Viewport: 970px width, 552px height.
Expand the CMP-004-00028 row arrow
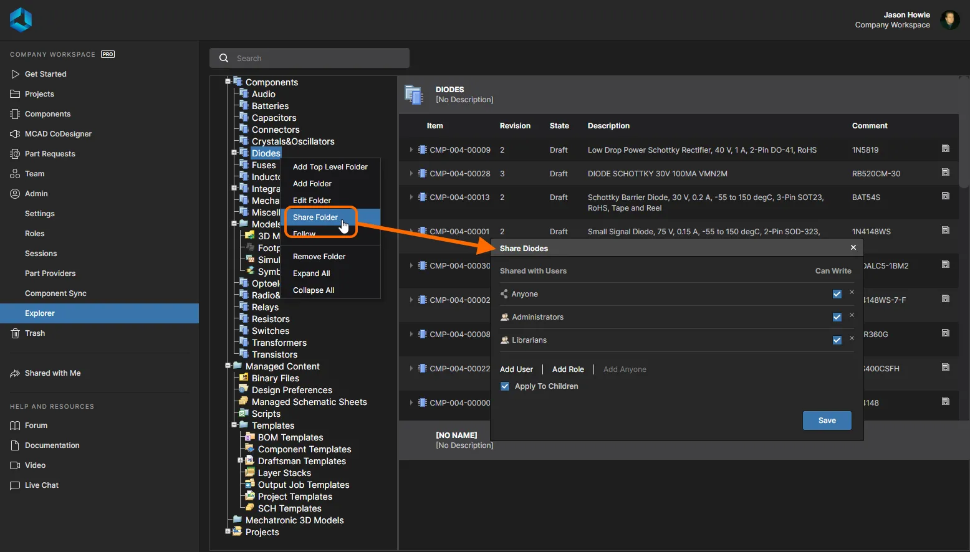(411, 174)
